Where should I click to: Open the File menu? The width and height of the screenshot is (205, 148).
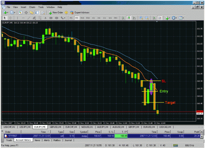(x=9, y=7)
